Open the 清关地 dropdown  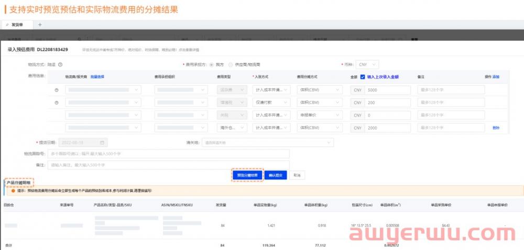pos(268,143)
